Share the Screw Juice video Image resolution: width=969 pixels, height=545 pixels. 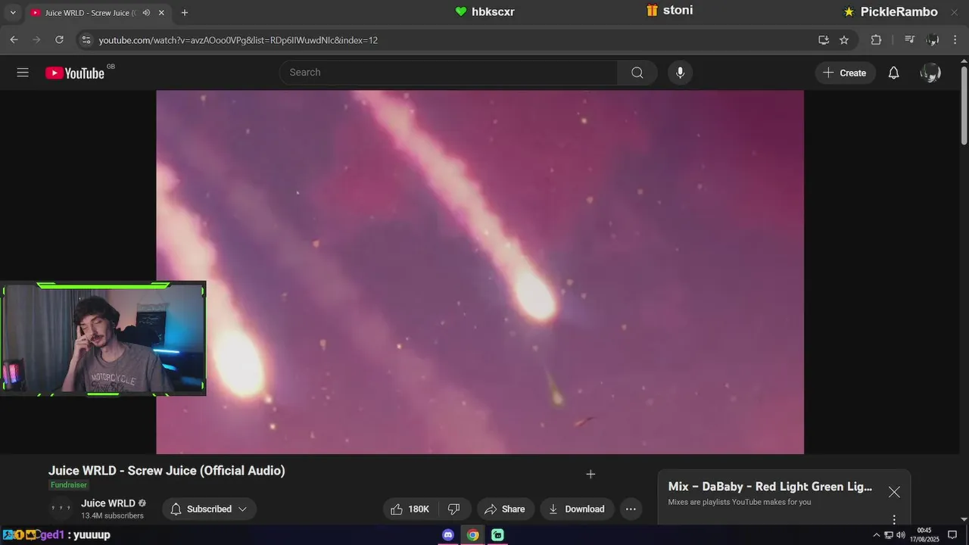505,509
